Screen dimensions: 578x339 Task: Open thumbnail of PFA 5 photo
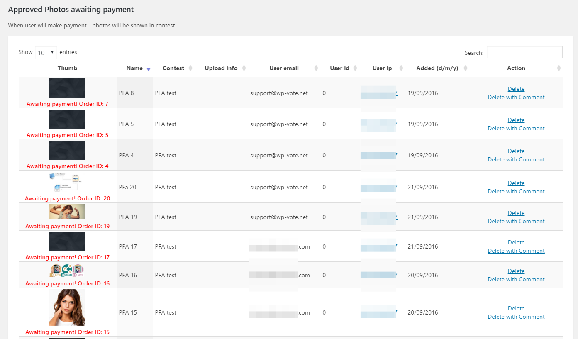point(67,119)
